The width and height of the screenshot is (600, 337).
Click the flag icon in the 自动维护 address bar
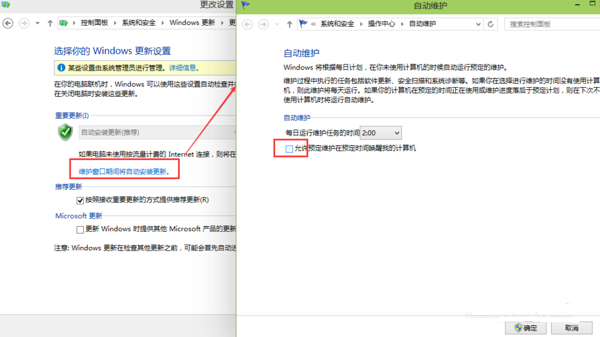click(303, 24)
